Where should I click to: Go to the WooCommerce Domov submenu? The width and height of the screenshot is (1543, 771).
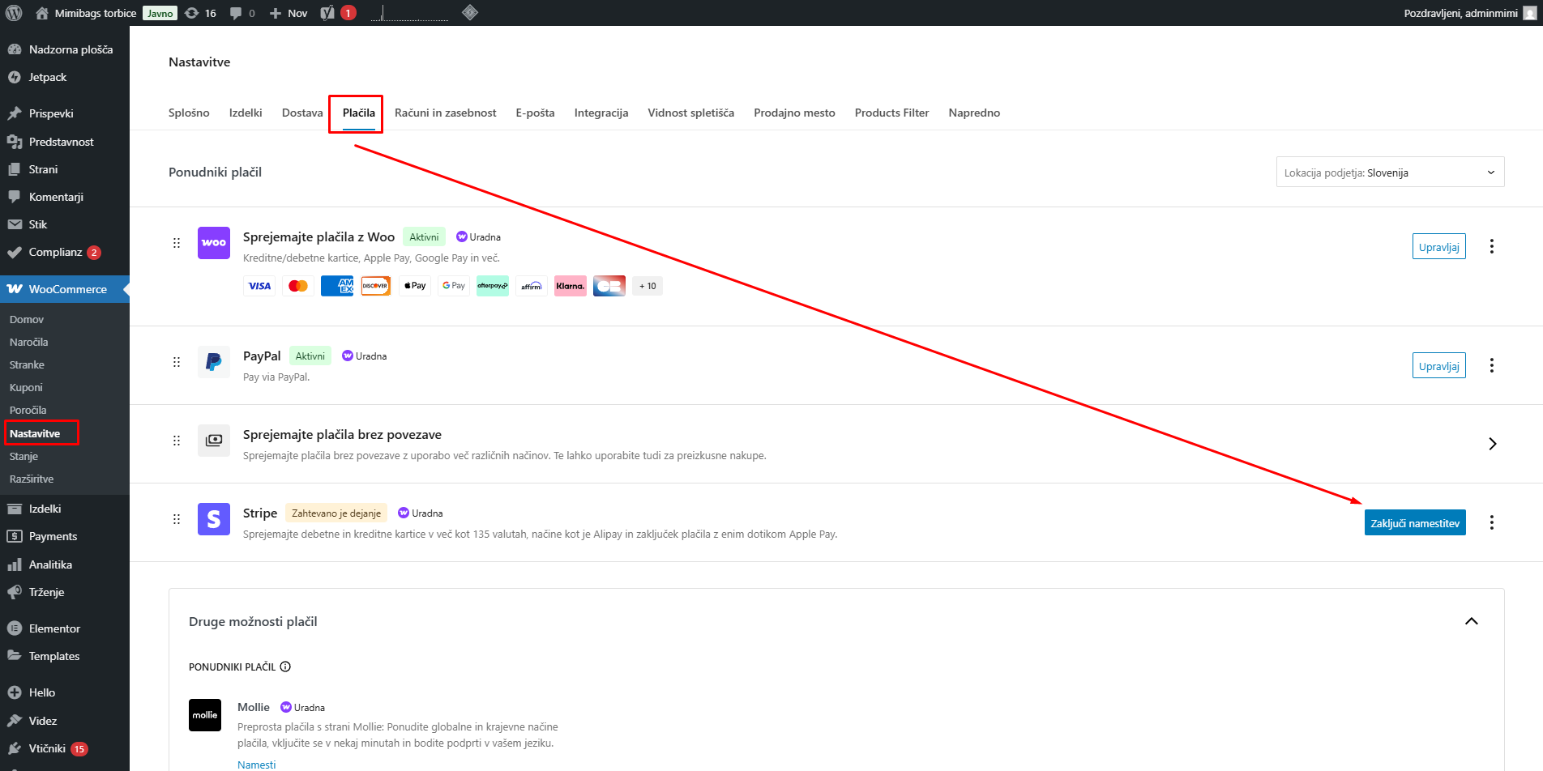pyautogui.click(x=27, y=320)
